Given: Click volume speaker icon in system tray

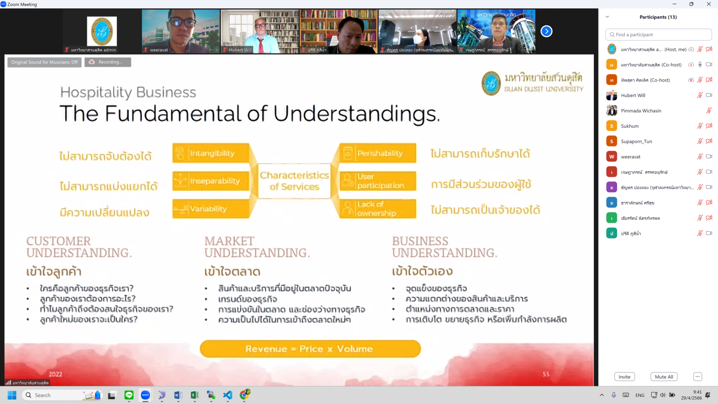Looking at the screenshot, I should click(x=663, y=395).
